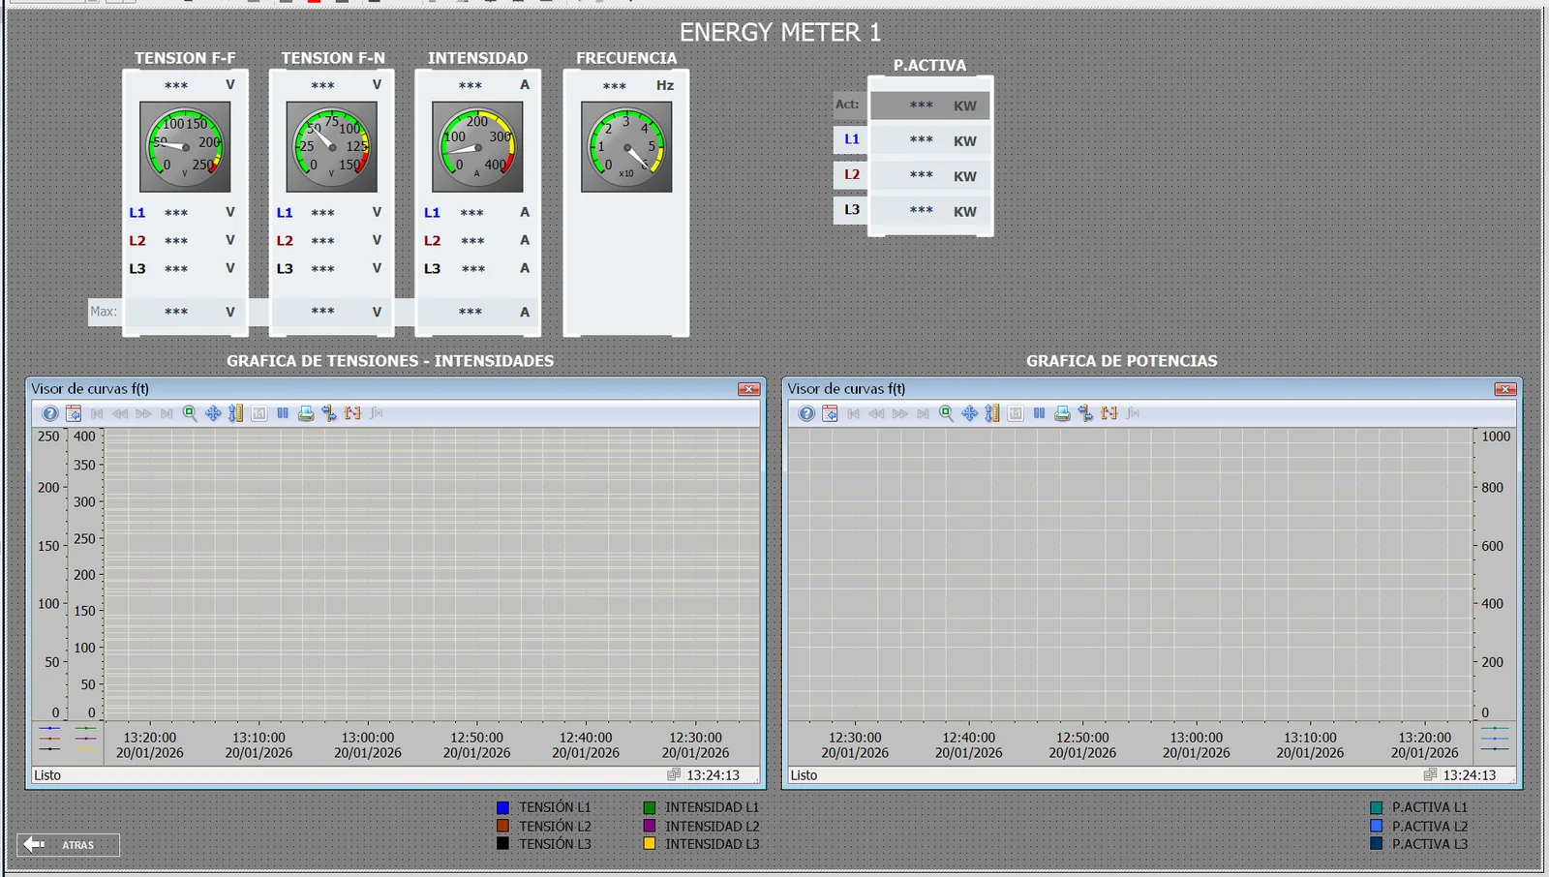Pause updating in the tensiones-intensidades curve viewer
This screenshot has width=1549, height=877.
283,413
